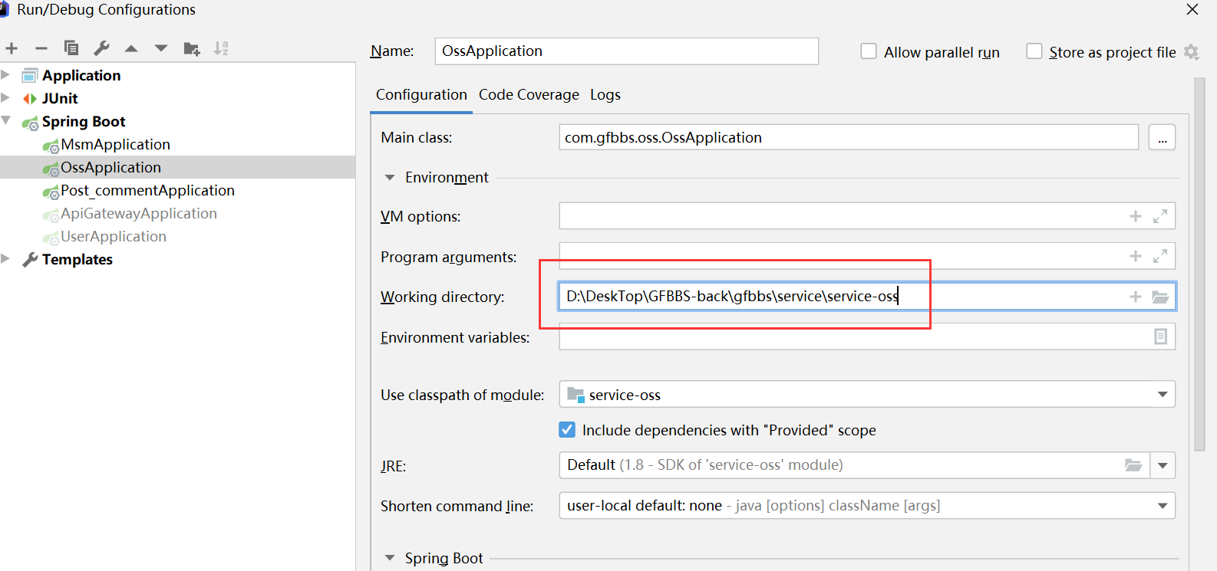The height and width of the screenshot is (571, 1217).
Task: Browse for working directory folder icon
Action: point(1160,297)
